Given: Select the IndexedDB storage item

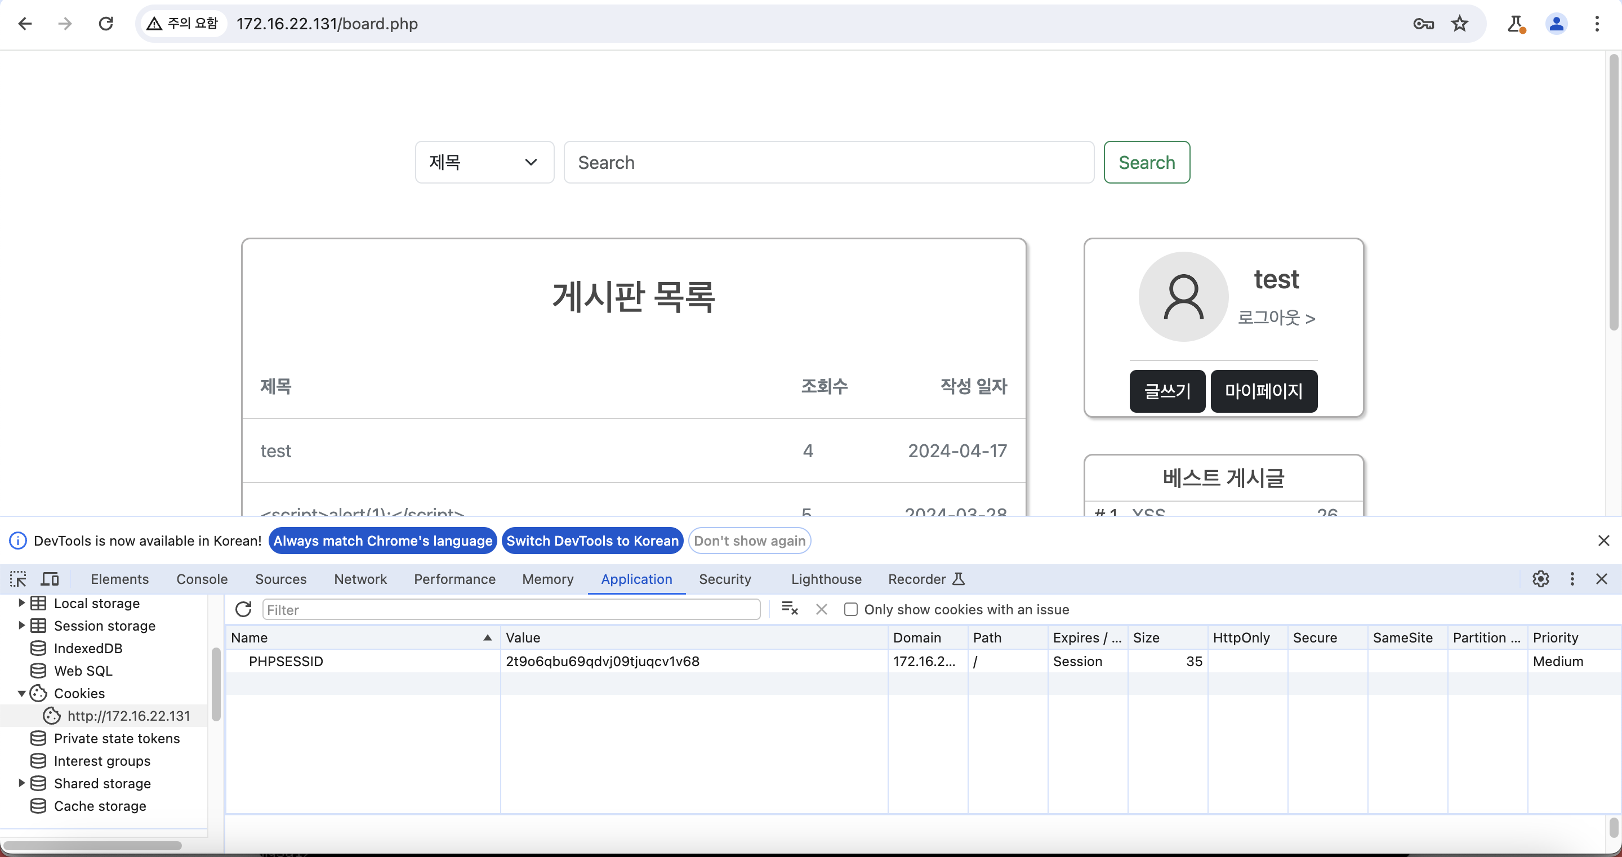Looking at the screenshot, I should [87, 648].
